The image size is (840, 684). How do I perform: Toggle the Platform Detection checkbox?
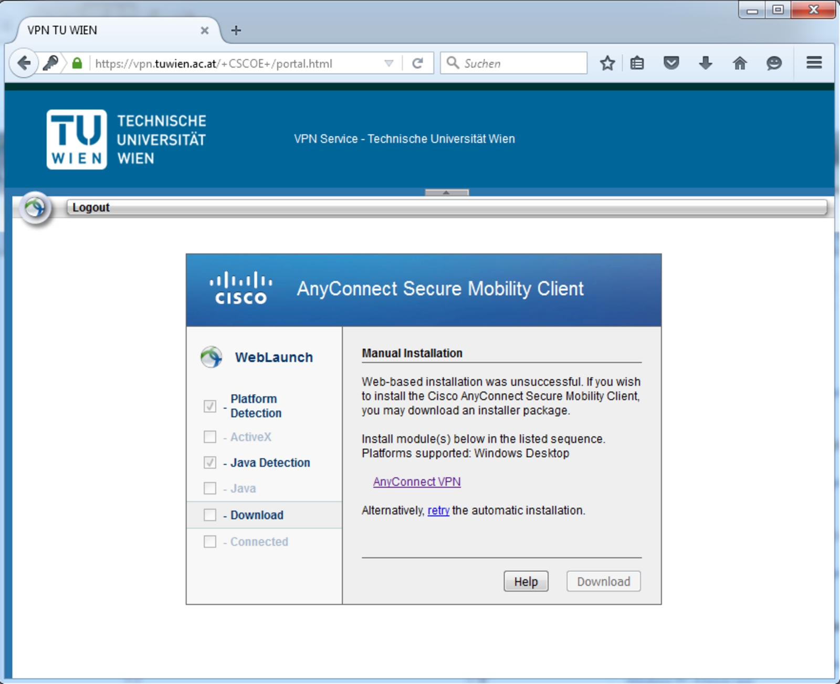tap(210, 406)
